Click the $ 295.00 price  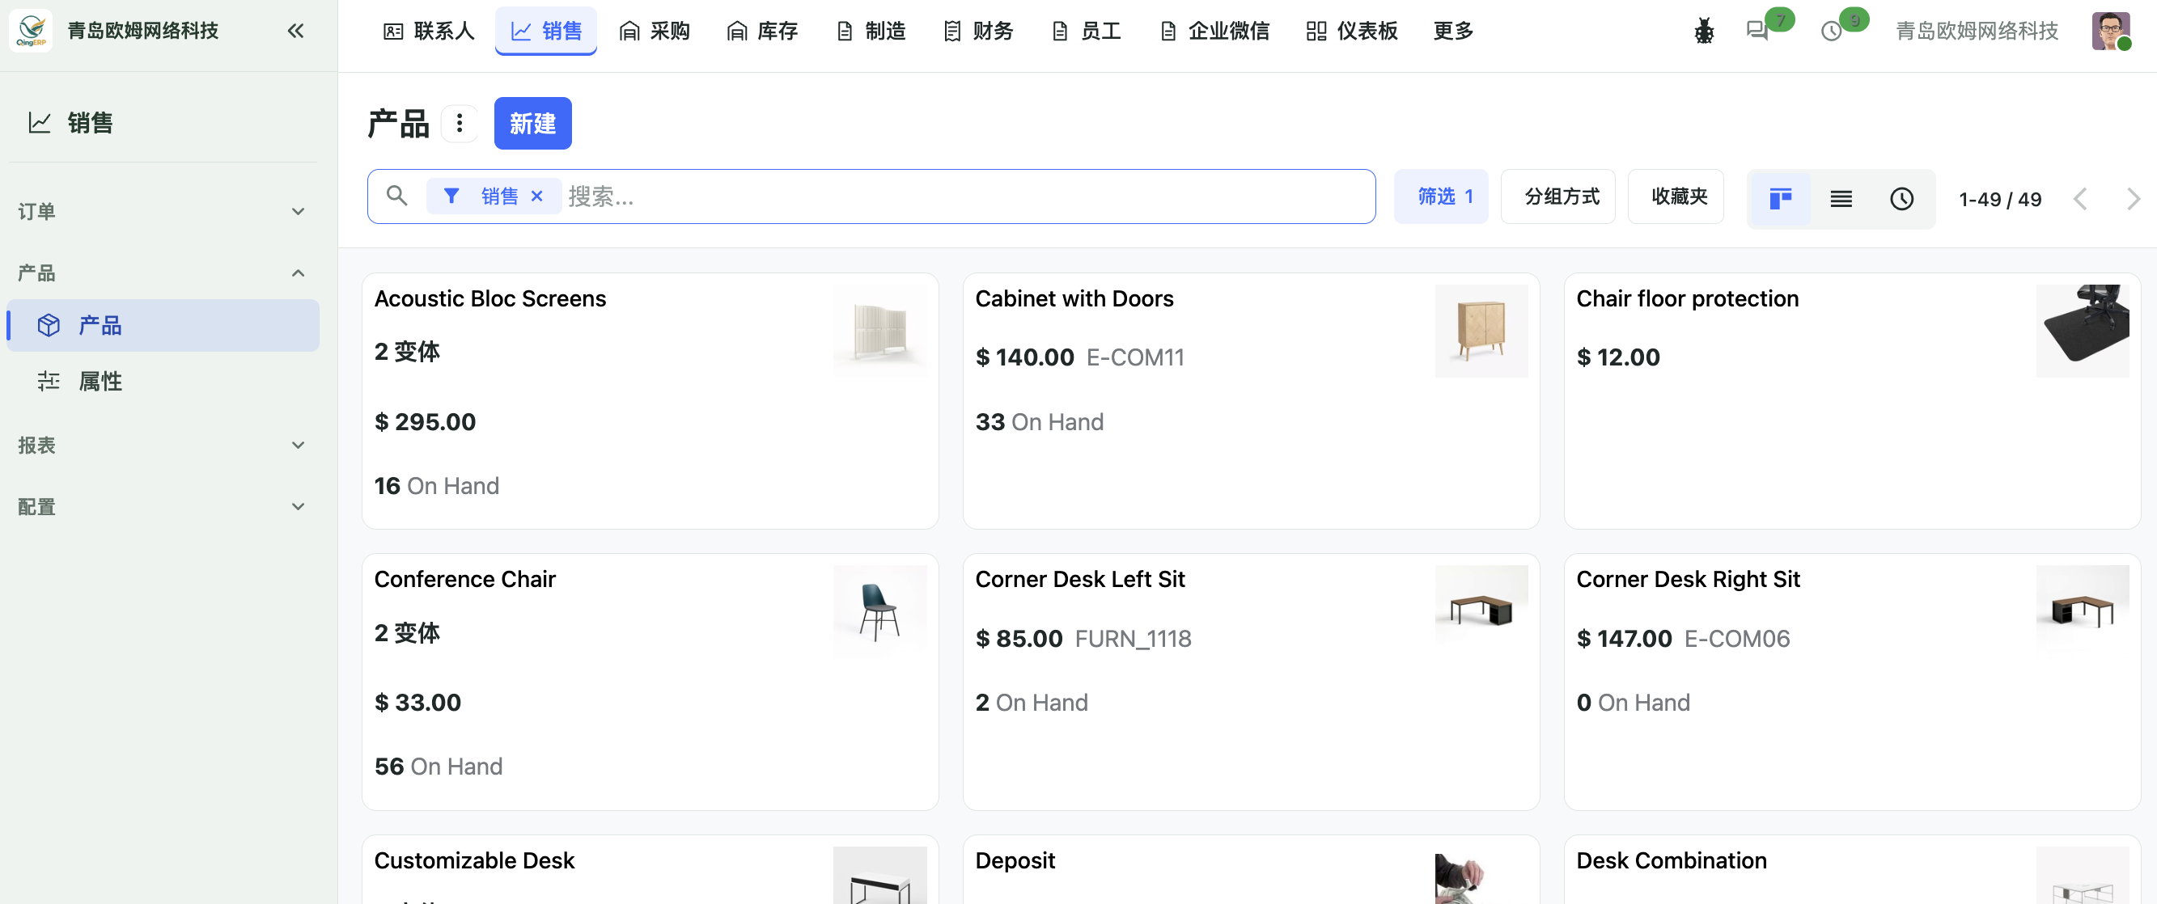pyautogui.click(x=425, y=422)
